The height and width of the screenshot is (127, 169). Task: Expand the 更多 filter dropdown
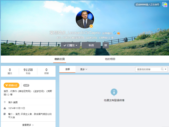pyautogui.click(x=84, y=69)
